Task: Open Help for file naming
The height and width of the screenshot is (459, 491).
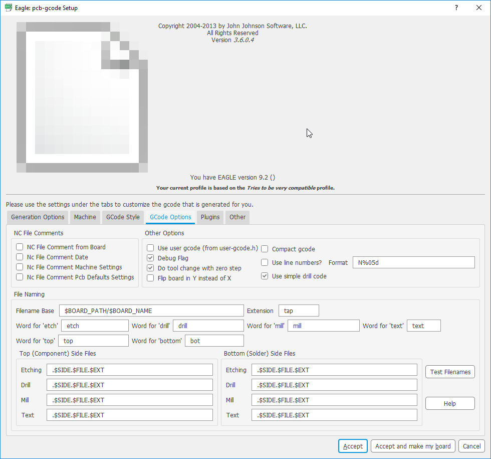Action: pos(450,403)
